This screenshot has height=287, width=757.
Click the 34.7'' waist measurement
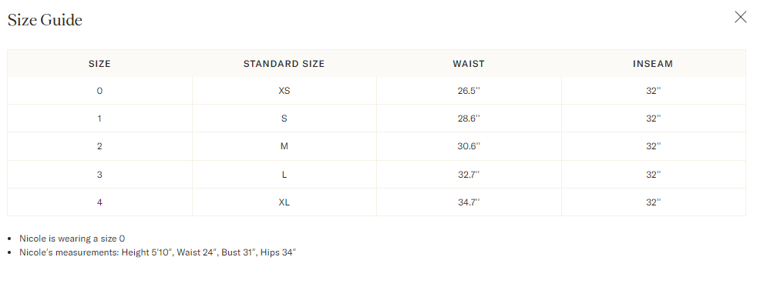(x=469, y=202)
